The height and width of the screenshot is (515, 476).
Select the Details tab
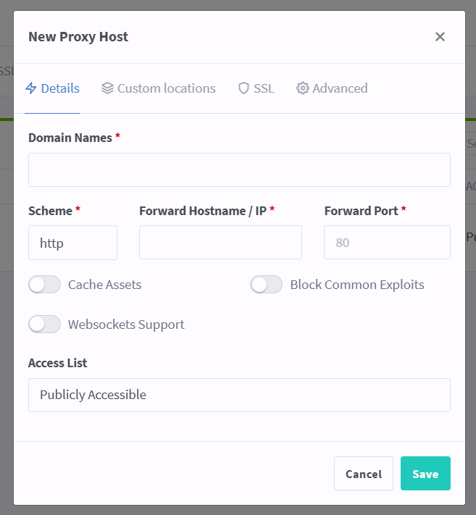coord(59,88)
